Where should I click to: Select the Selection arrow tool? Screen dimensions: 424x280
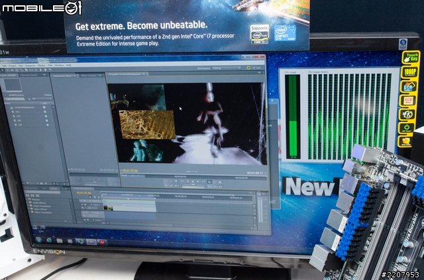[3, 70]
